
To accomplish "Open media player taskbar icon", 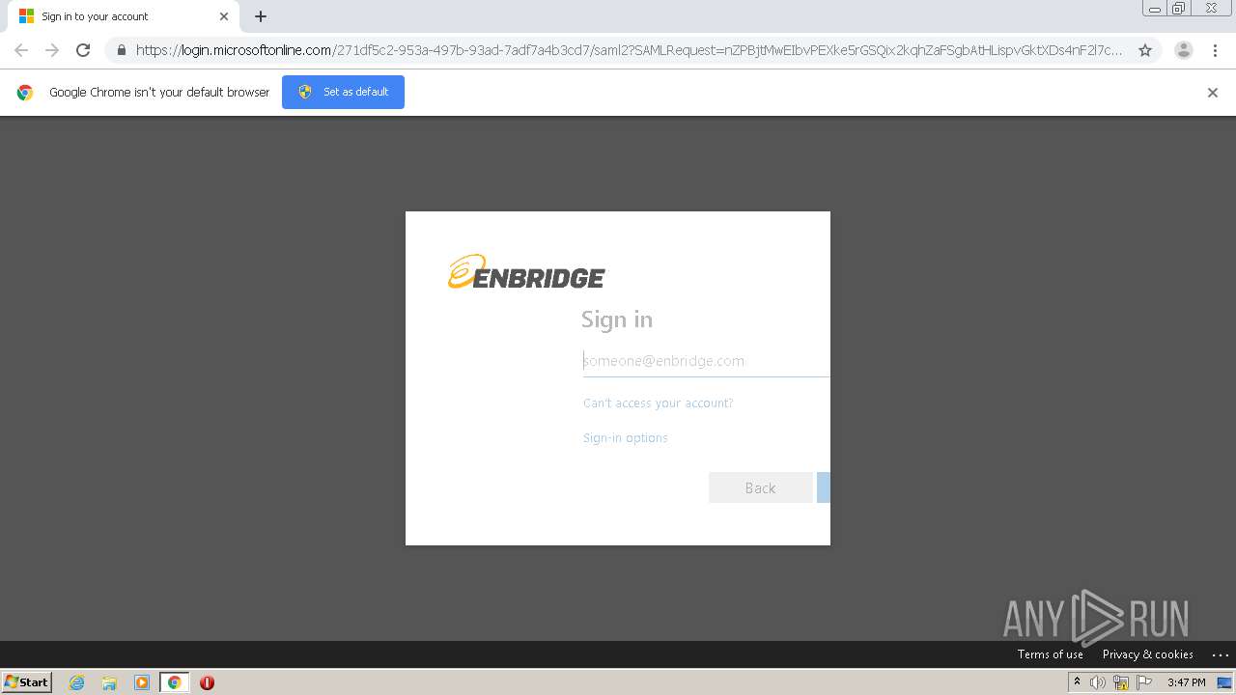I will (142, 682).
